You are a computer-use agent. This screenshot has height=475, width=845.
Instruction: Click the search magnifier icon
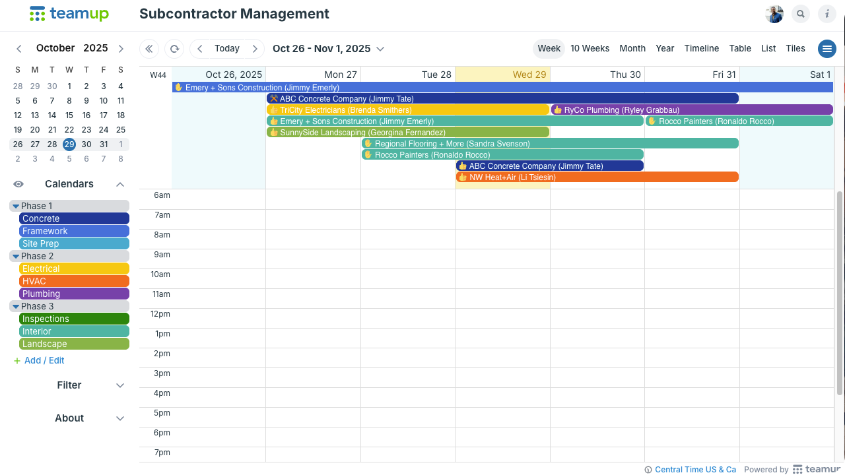(x=801, y=14)
